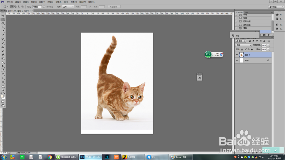The image size is (285, 160).
Task: Select the Rectangle shape tool
Action: (x=3, y=82)
